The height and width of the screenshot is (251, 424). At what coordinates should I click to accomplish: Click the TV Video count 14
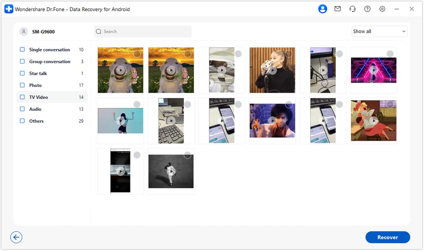pyautogui.click(x=81, y=97)
